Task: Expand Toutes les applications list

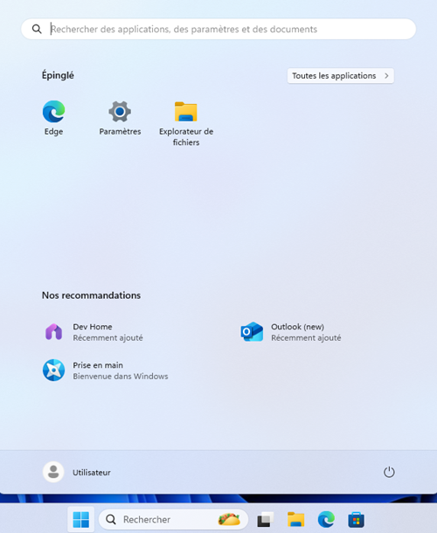Action: pyautogui.click(x=340, y=75)
